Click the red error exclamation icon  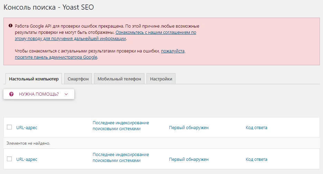point(10,26)
